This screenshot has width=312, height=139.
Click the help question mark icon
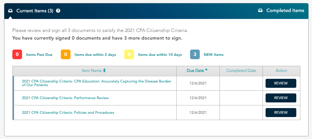(58, 11)
